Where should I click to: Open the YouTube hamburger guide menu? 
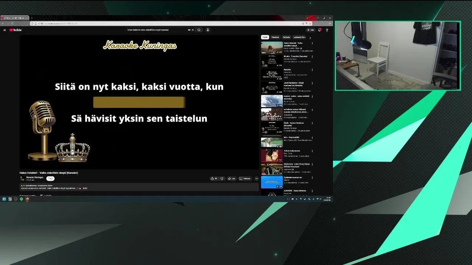[x=4, y=30]
